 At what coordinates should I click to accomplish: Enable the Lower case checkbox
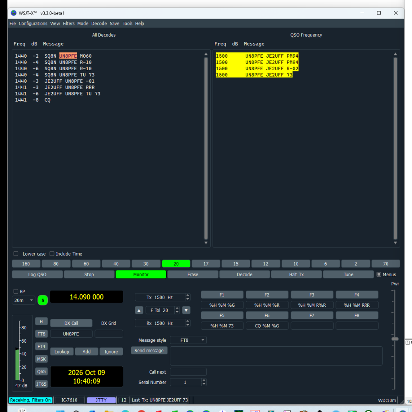tap(16, 254)
